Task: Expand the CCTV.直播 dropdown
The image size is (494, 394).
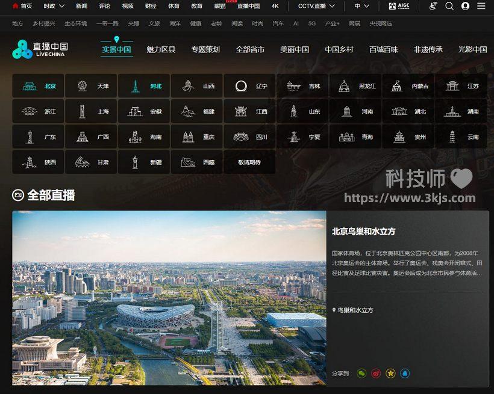Action: click(x=316, y=6)
